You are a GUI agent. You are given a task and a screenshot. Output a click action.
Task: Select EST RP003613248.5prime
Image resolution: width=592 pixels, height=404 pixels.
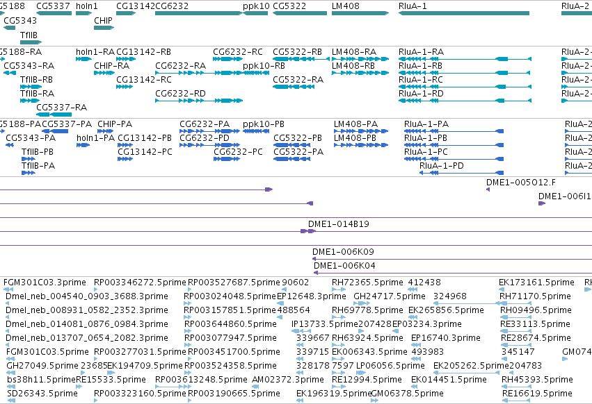201,380
